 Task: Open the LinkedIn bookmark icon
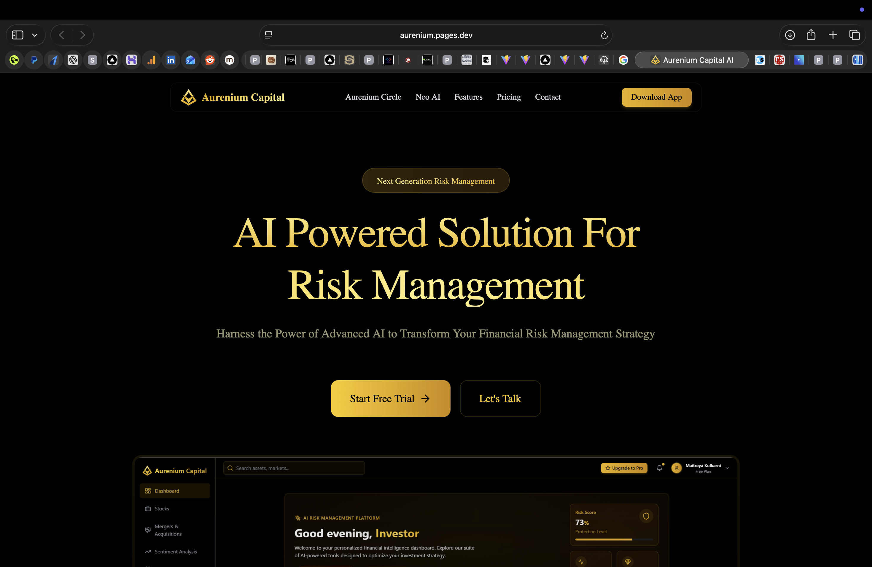pyautogui.click(x=171, y=60)
